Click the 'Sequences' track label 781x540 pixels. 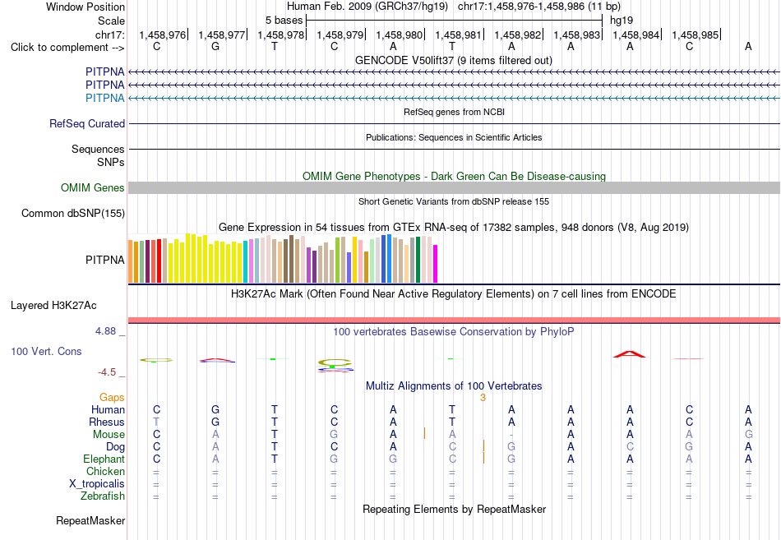(x=98, y=149)
